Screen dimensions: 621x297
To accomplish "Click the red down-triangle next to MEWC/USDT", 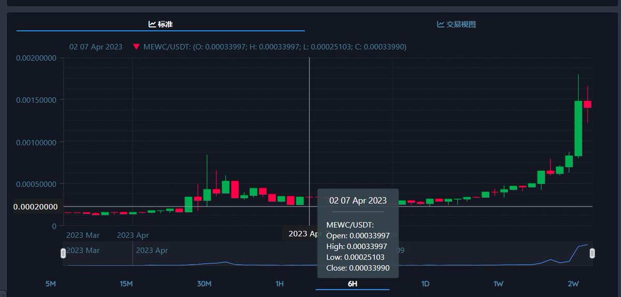I will (x=137, y=47).
